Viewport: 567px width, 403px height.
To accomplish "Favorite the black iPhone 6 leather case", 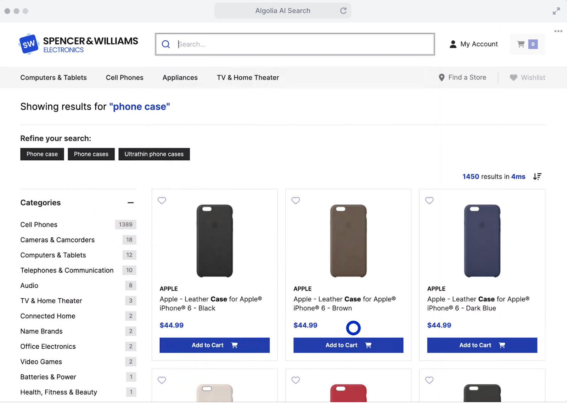I will pos(162,200).
